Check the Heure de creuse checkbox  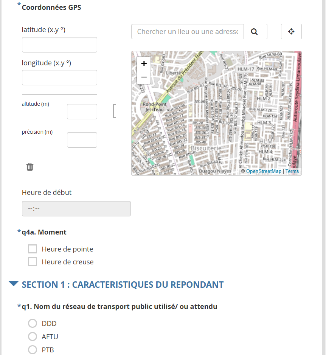coord(33,262)
